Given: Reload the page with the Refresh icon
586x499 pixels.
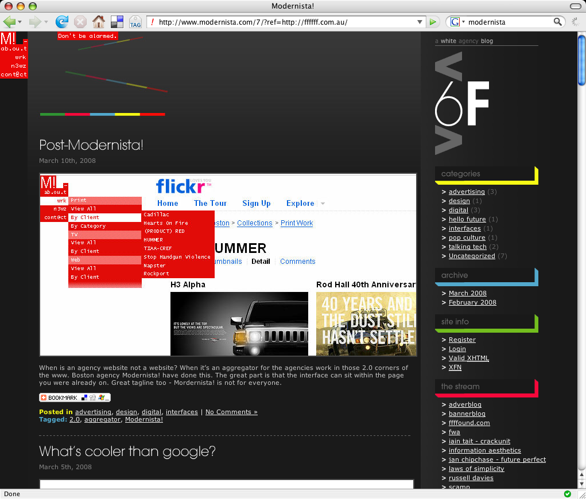Looking at the screenshot, I should click(61, 22).
